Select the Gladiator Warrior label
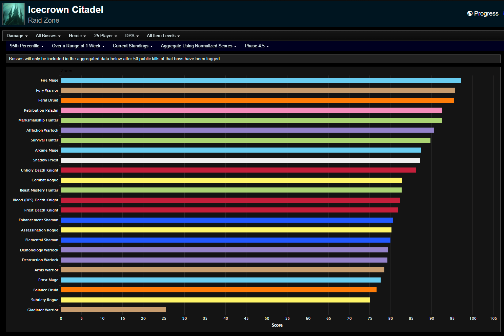 tap(43, 310)
